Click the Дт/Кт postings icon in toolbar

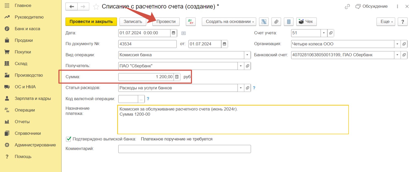click(190, 22)
